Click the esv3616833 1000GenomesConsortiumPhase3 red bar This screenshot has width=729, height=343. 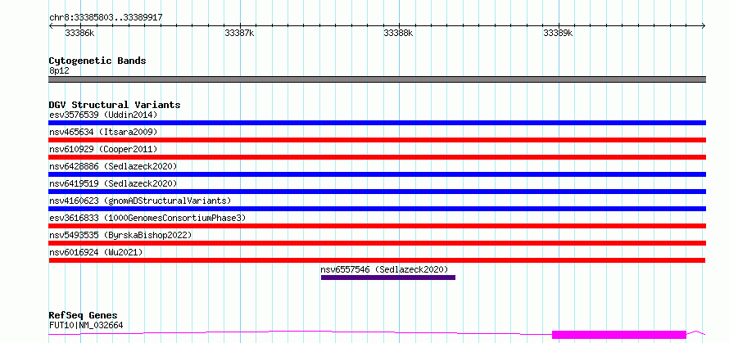[x=377, y=226]
